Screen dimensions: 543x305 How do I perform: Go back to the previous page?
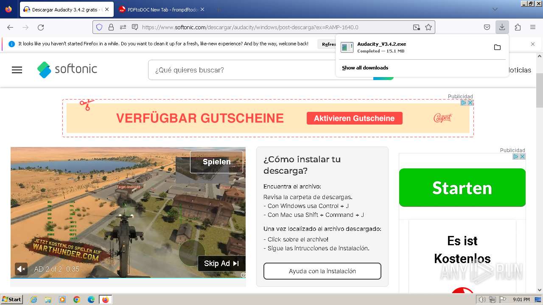(x=10, y=27)
